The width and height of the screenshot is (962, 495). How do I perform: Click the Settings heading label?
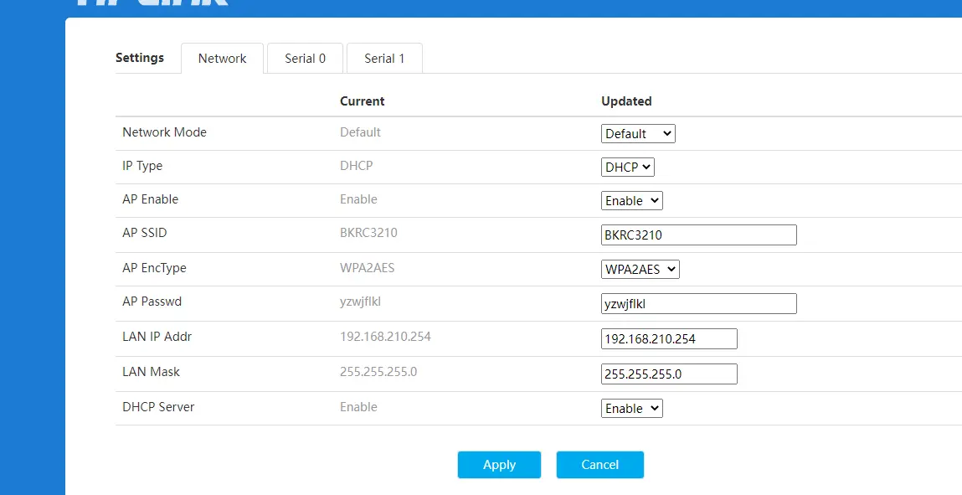tap(140, 58)
